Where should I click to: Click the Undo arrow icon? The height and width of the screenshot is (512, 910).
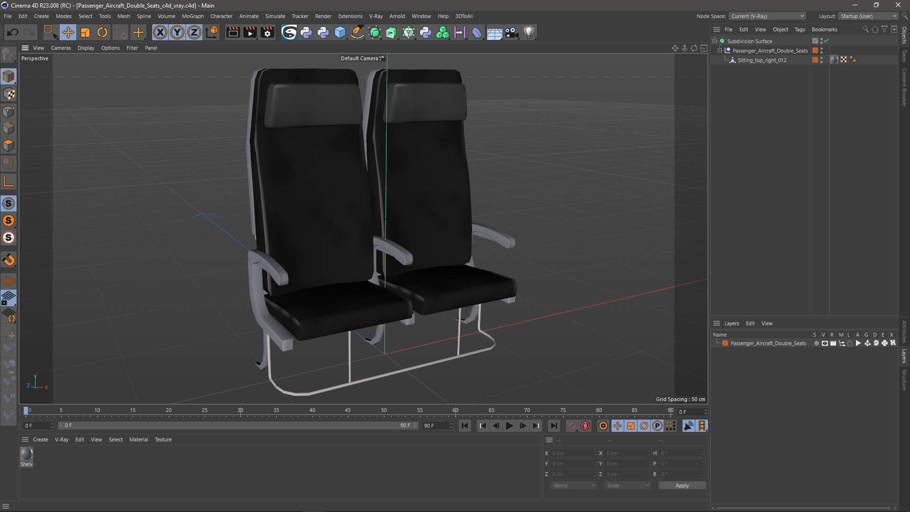click(x=13, y=32)
